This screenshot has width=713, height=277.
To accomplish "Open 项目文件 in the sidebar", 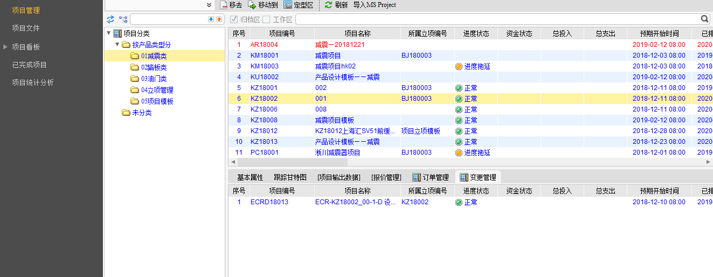I will pos(26,28).
